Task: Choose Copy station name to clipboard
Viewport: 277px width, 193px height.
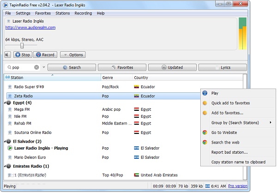Action: (x=238, y=162)
